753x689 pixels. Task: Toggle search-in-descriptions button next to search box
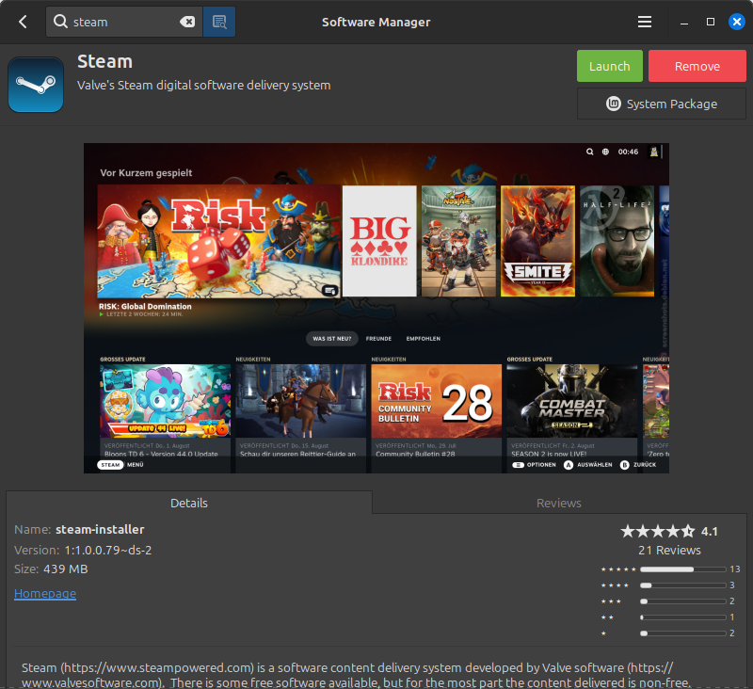point(219,22)
